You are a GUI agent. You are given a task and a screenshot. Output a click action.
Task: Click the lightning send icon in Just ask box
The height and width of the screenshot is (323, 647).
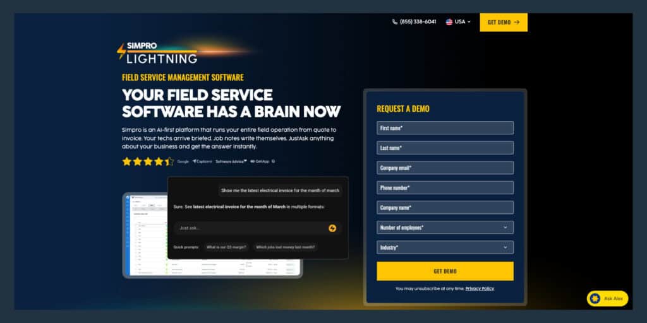point(332,228)
